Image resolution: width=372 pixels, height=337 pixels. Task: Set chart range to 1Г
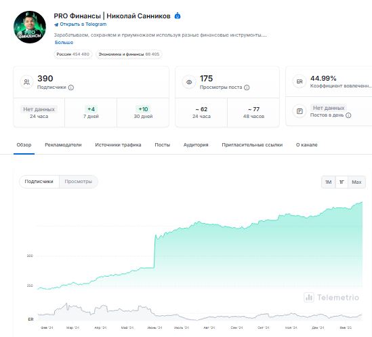coord(342,182)
